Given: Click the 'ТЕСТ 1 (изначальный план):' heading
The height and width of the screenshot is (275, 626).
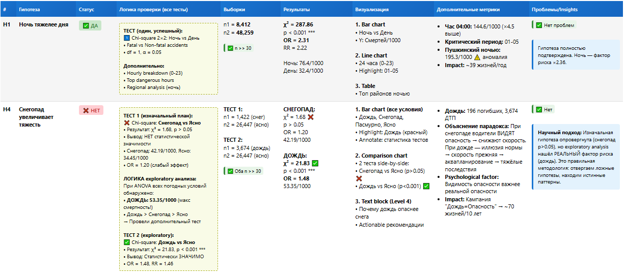Looking at the screenshot, I should tap(157, 116).
